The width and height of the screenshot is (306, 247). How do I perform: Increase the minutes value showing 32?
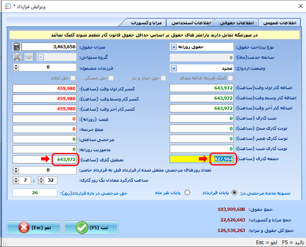click(41, 178)
